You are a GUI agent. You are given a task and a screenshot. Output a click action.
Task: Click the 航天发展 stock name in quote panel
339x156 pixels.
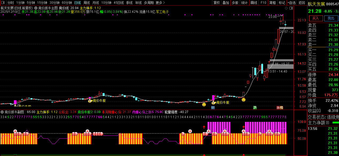pos(316,4)
